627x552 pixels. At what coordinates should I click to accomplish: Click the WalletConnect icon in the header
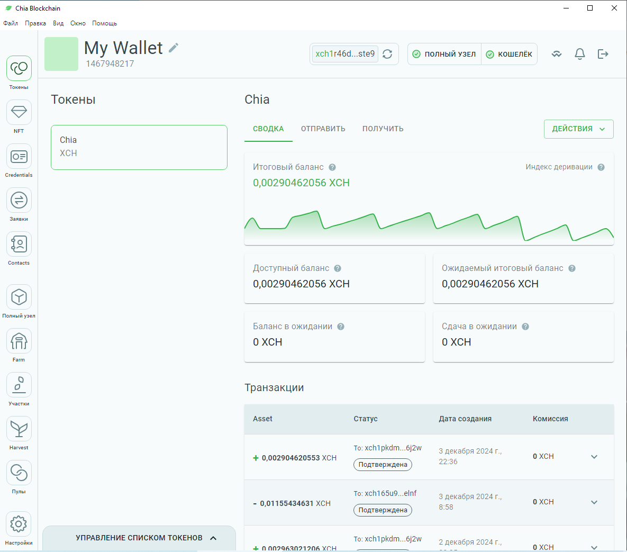557,54
